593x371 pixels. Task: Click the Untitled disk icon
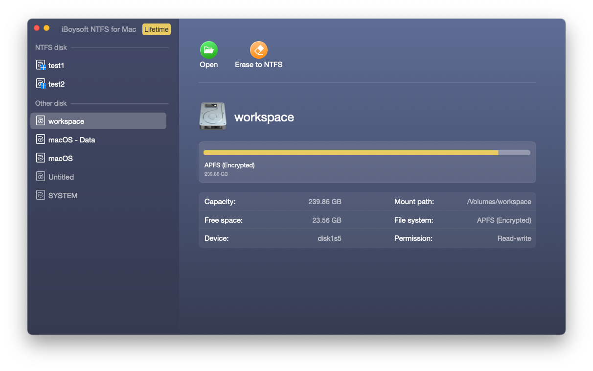click(x=41, y=177)
